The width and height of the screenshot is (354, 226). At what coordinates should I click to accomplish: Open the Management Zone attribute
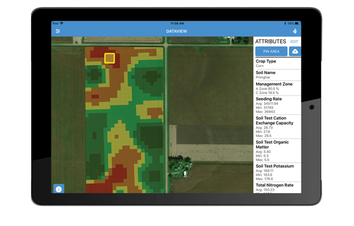pos(278,88)
